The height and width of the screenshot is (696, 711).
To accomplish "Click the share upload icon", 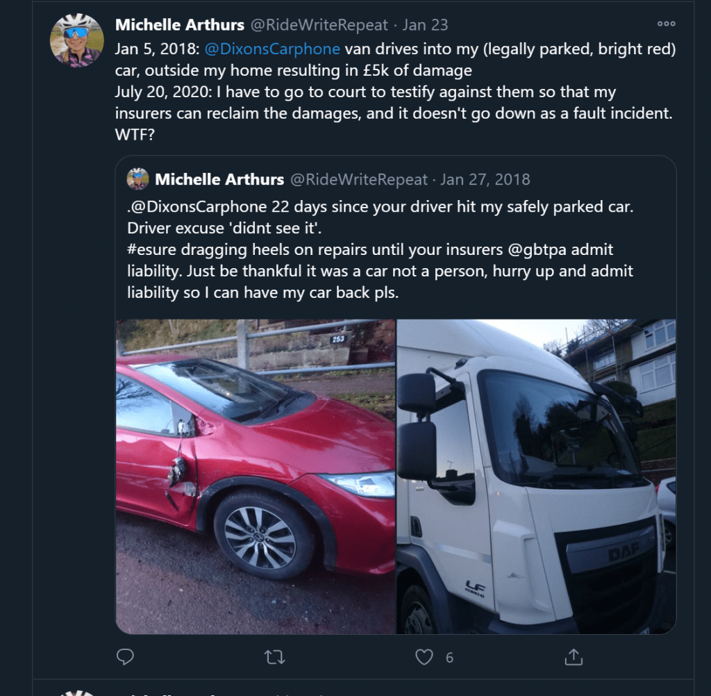I will click(x=574, y=656).
